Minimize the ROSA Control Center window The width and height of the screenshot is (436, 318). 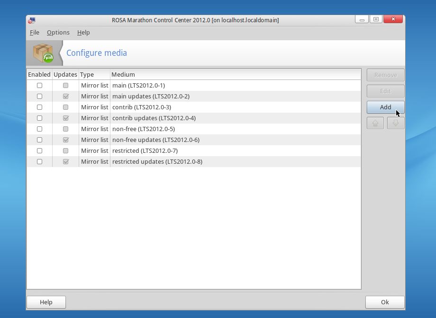362,19
